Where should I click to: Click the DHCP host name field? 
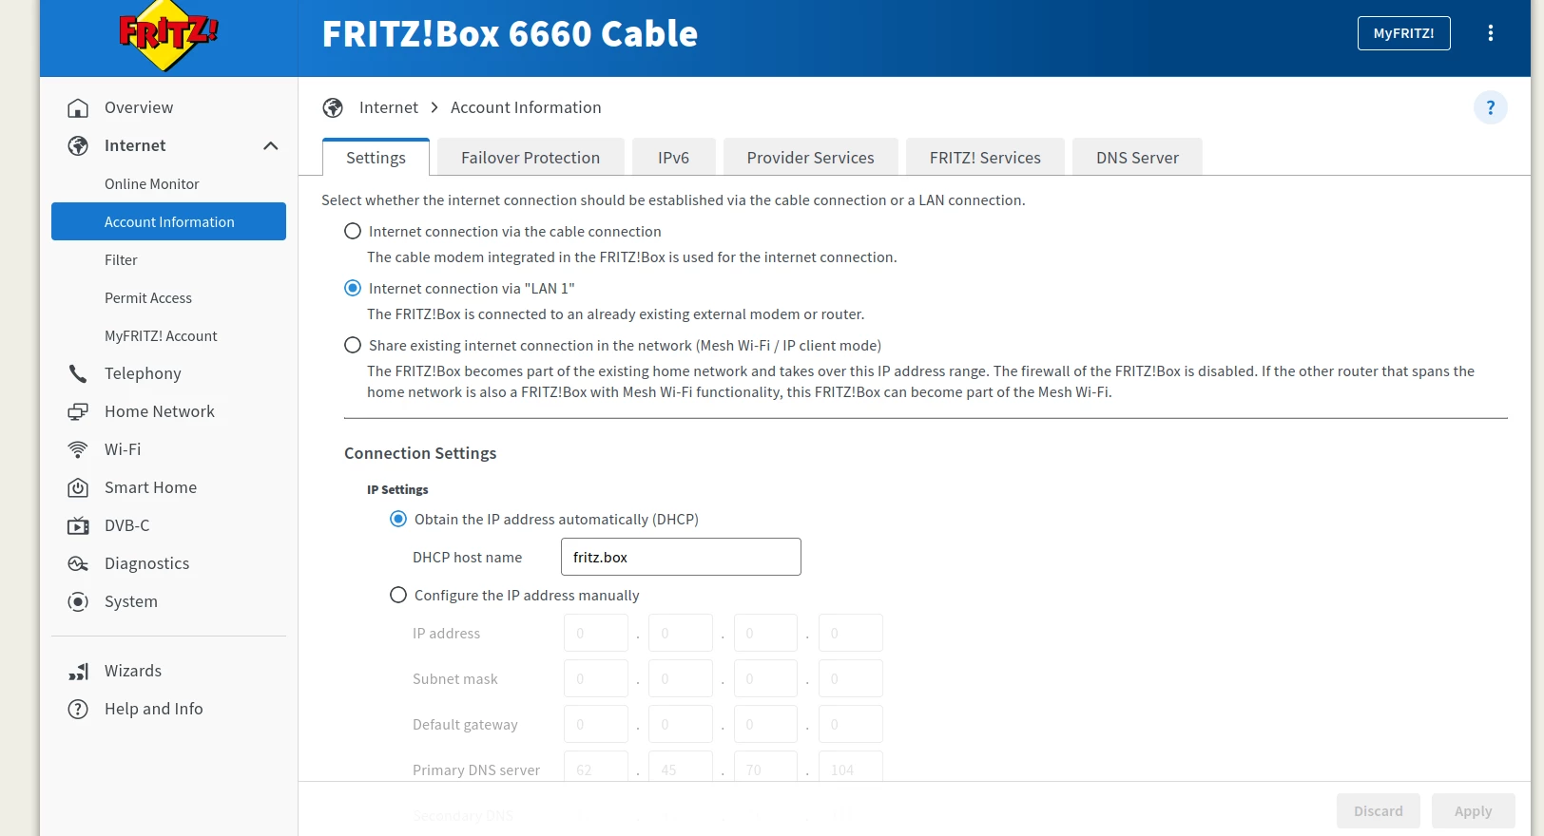pos(681,557)
